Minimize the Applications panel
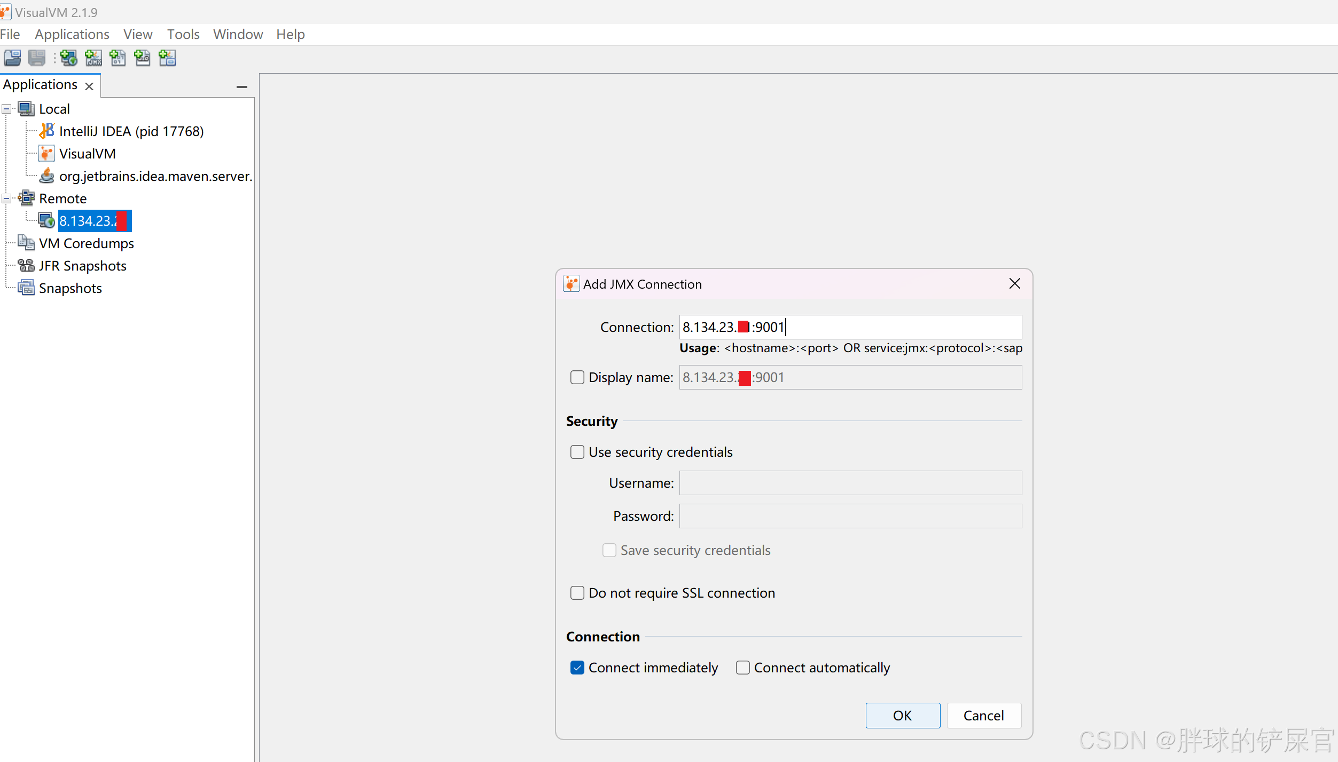Viewport: 1338px width, 762px height. point(241,86)
